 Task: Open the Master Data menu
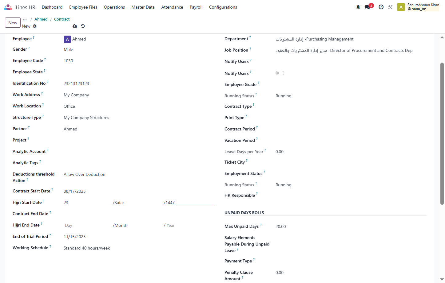[143, 7]
